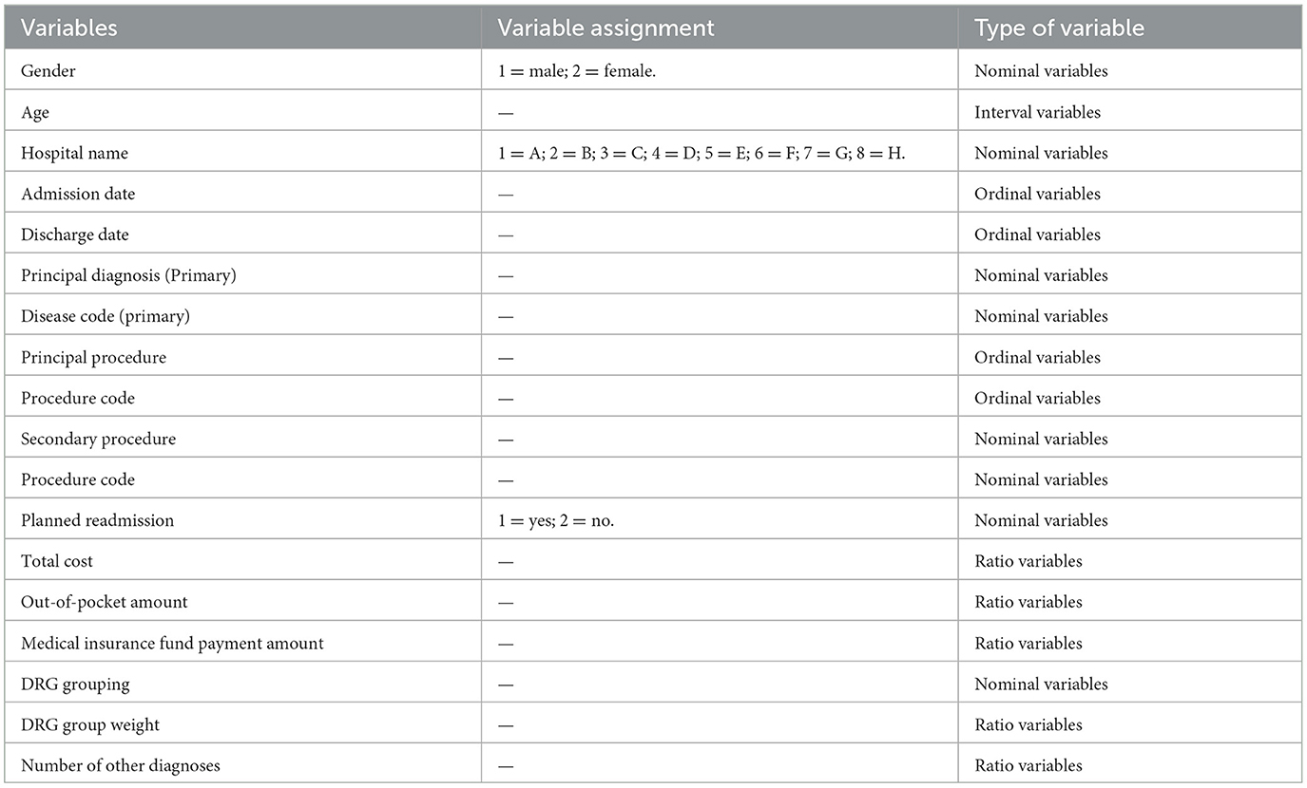This screenshot has width=1307, height=788.
Task: Click the '1 = male; 2 = female.' cell
Action: (x=577, y=71)
